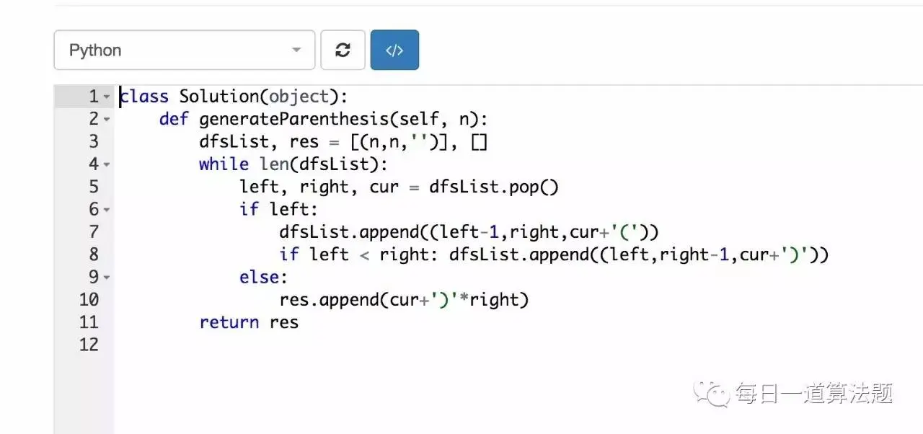Fold the while loop on line 4
The image size is (923, 434).
click(107, 164)
